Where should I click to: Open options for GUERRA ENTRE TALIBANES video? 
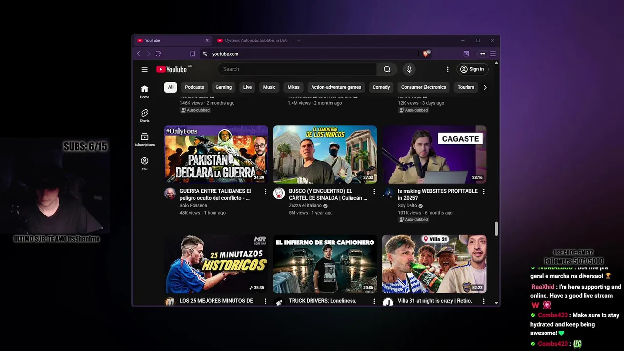coord(265,192)
